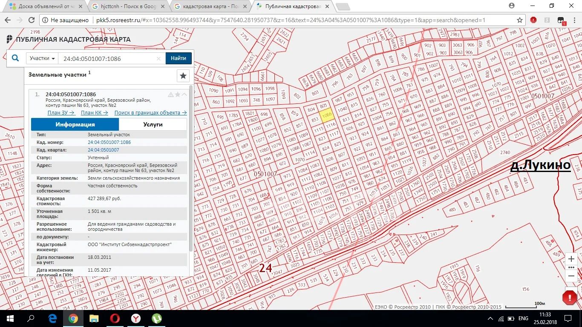Open the Chrome three-dot menu
The image size is (582, 327).
click(574, 20)
